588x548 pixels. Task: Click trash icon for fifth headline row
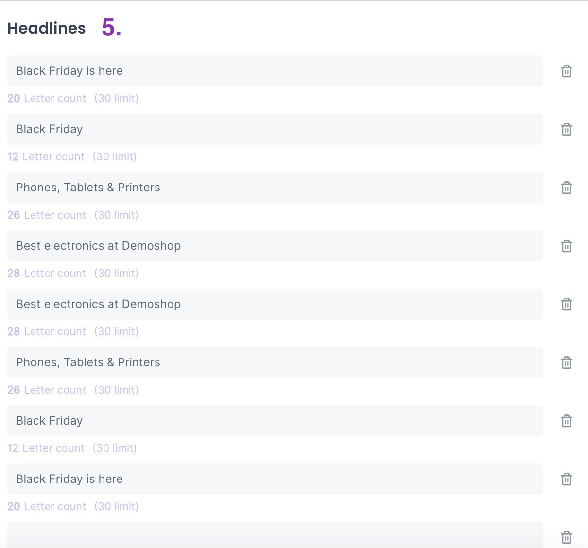[566, 304]
